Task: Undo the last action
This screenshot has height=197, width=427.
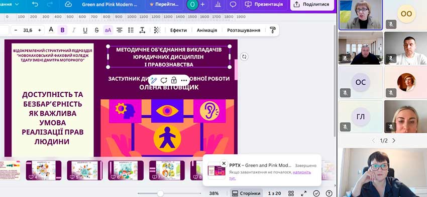Action: pos(35,5)
